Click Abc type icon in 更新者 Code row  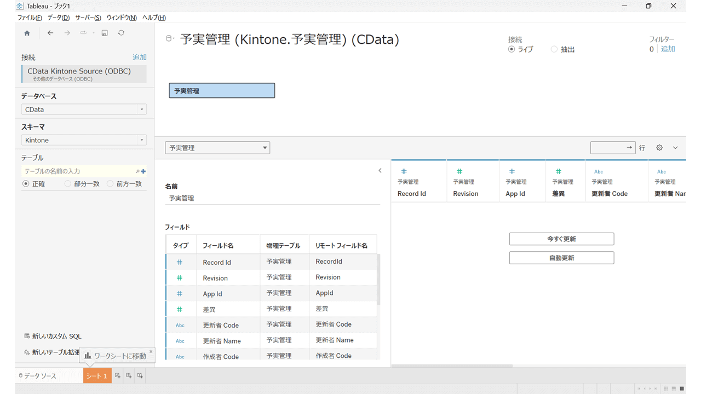coord(180,325)
